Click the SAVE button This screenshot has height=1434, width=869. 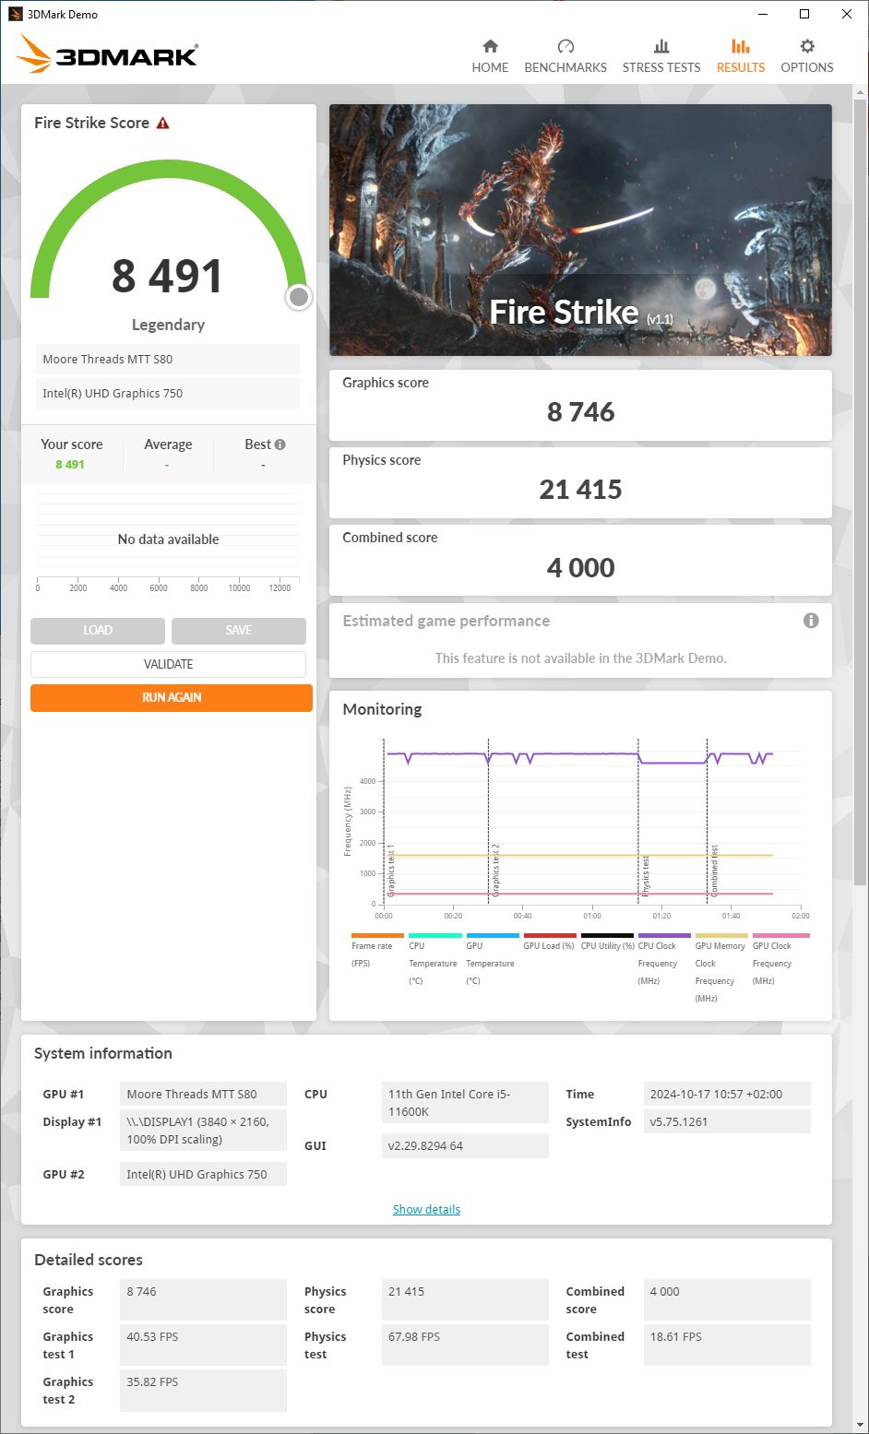239,631
